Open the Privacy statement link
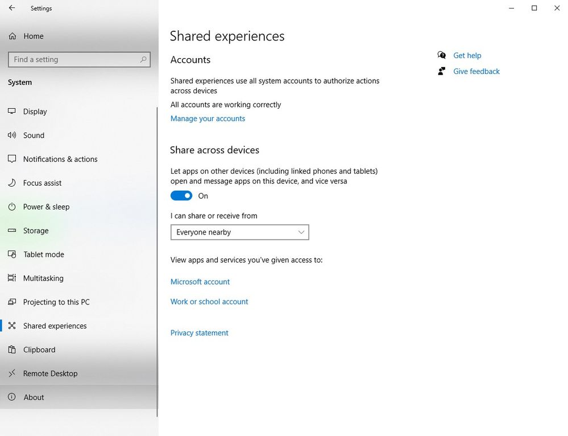Image resolution: width=568 pixels, height=436 pixels. point(199,333)
